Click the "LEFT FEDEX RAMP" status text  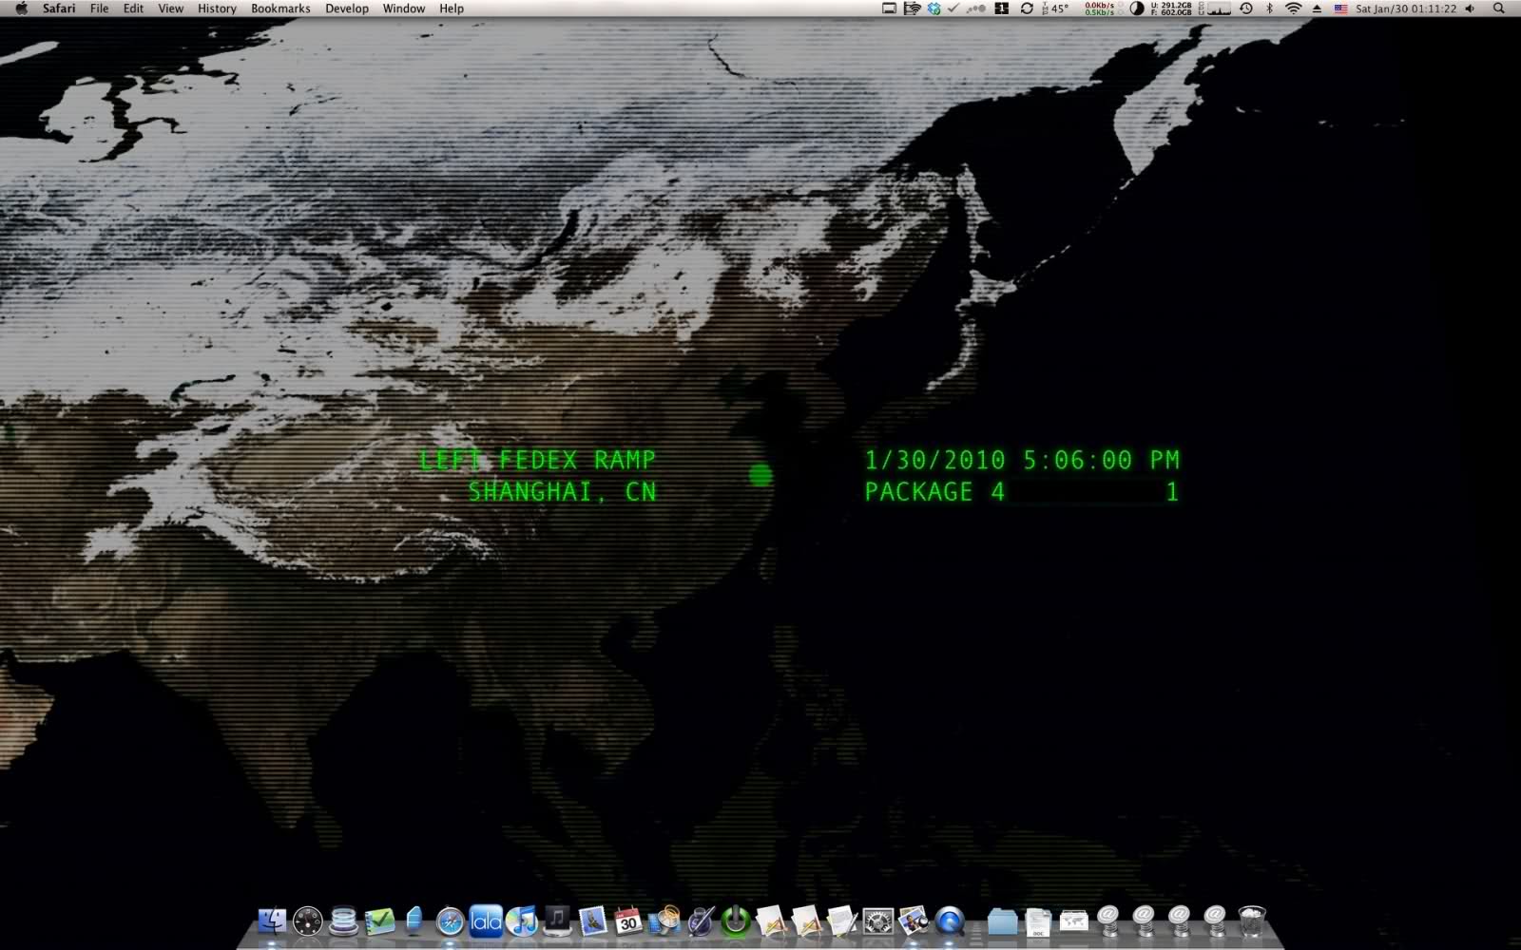click(538, 460)
